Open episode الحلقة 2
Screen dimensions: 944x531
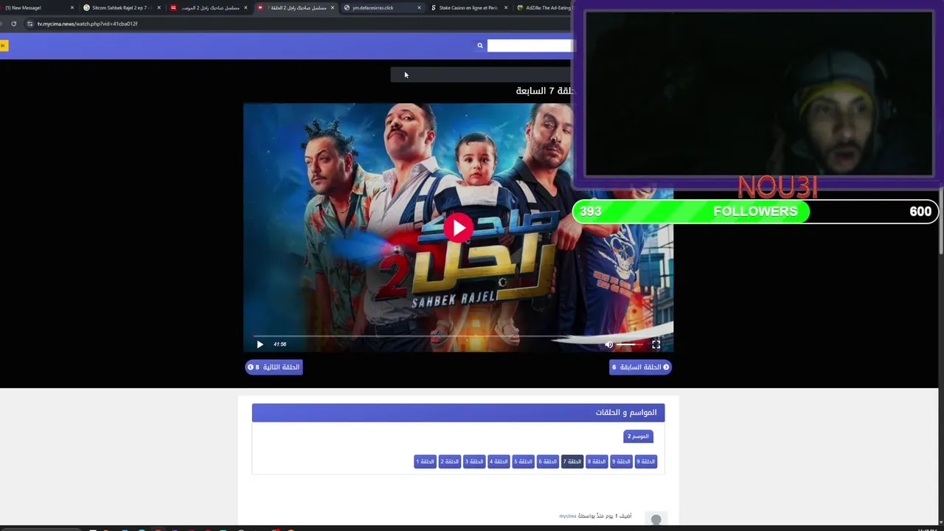point(450,462)
